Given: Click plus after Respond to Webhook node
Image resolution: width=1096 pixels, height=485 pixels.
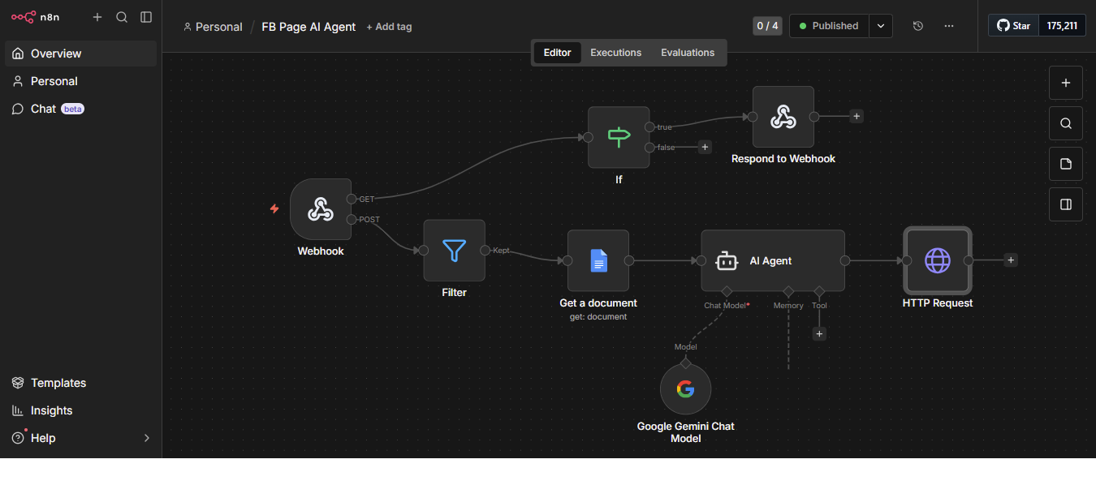Looking at the screenshot, I should coord(856,116).
